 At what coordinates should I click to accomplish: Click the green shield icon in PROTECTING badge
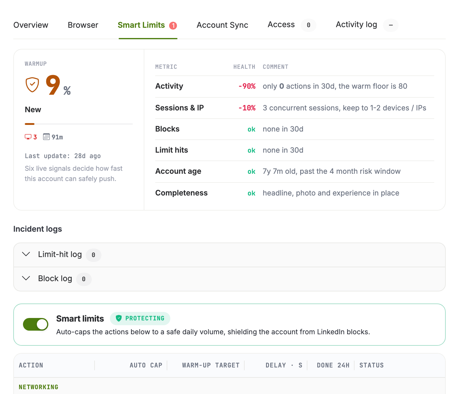(x=119, y=318)
